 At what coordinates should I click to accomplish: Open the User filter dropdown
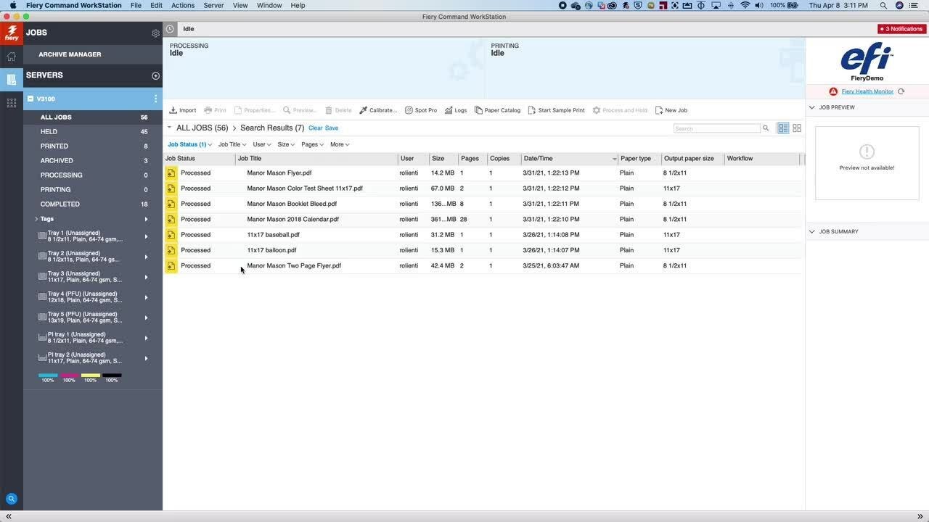261,144
